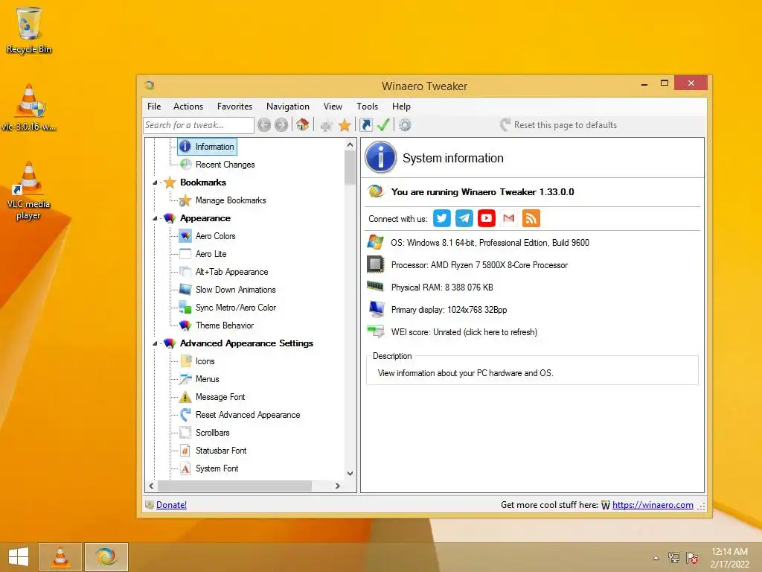Select Icons in the tree
This screenshot has height=572, width=762.
(205, 361)
